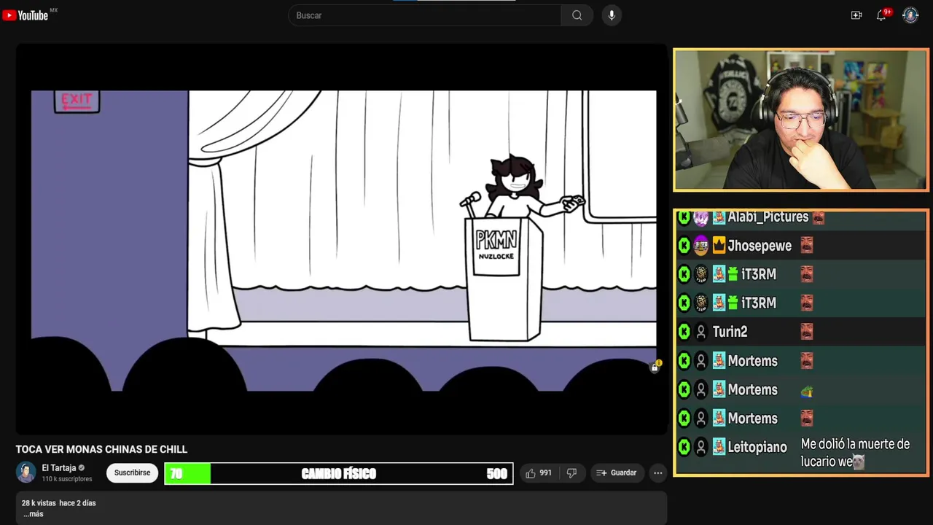Open the create video icon

(856, 15)
